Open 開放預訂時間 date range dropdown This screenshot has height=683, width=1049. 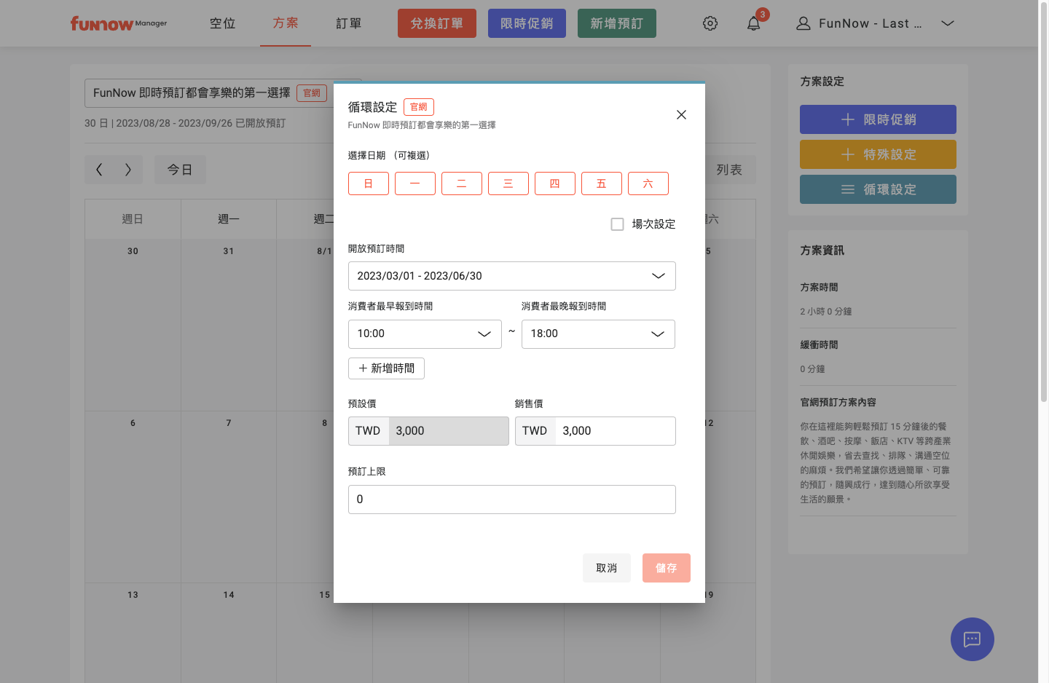[x=512, y=276]
